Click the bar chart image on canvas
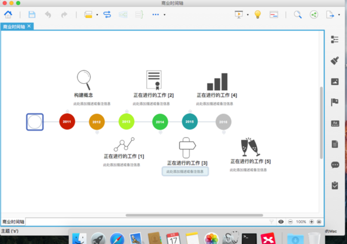Viewport: 347px width, 244px height. (x=217, y=82)
